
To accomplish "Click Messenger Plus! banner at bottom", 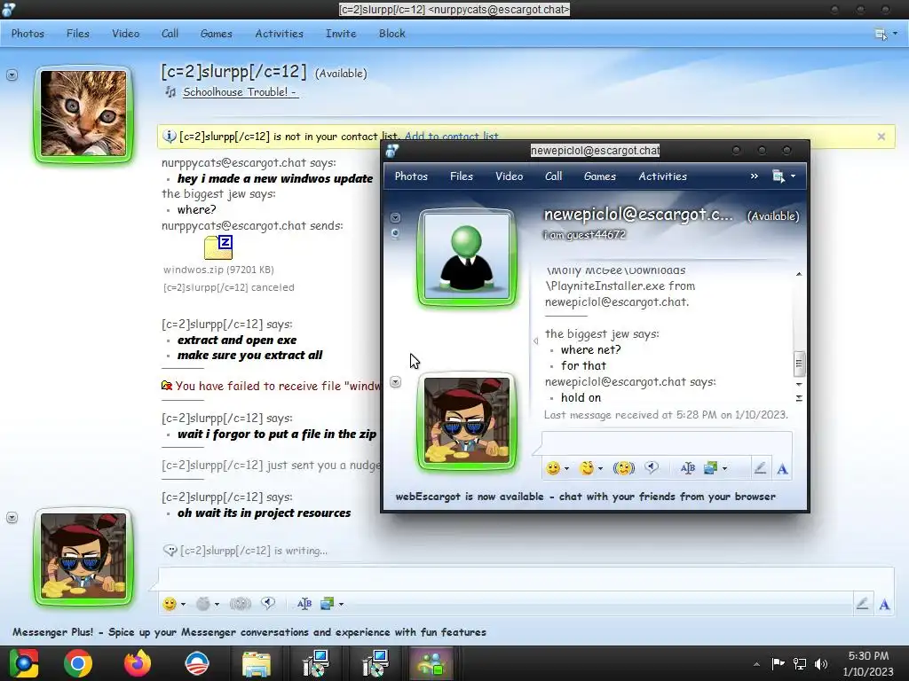I will pyautogui.click(x=249, y=632).
